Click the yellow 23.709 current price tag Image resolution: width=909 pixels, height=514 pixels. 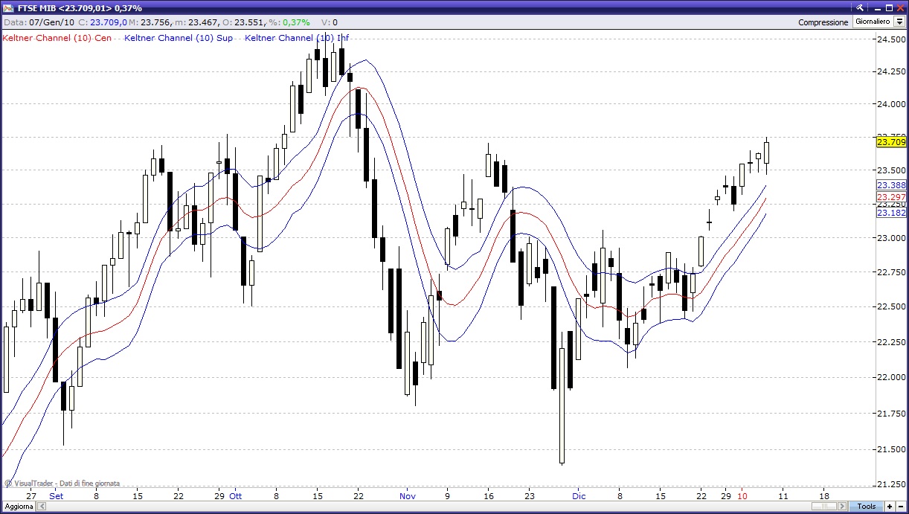click(891, 142)
